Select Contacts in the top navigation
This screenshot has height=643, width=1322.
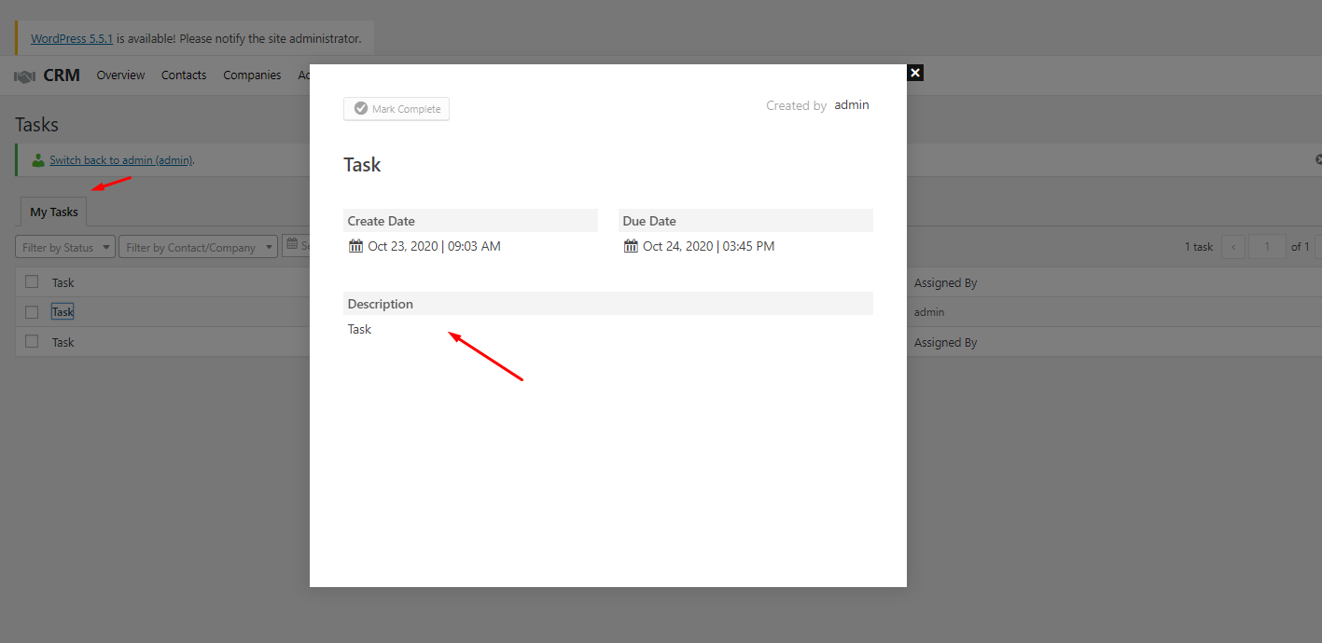pos(183,75)
